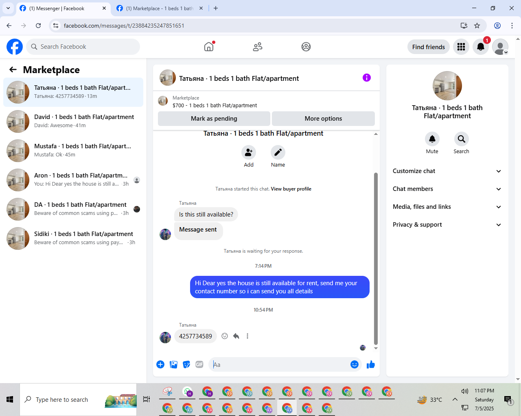Open the account profile avatar menu
The image size is (521, 416).
(x=500, y=47)
